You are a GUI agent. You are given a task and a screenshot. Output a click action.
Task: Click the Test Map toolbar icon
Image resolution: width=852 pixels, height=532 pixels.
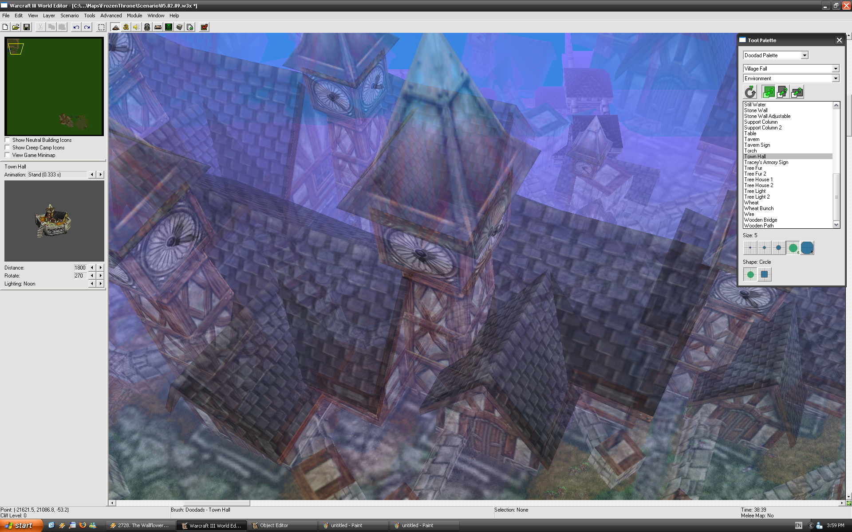click(204, 27)
